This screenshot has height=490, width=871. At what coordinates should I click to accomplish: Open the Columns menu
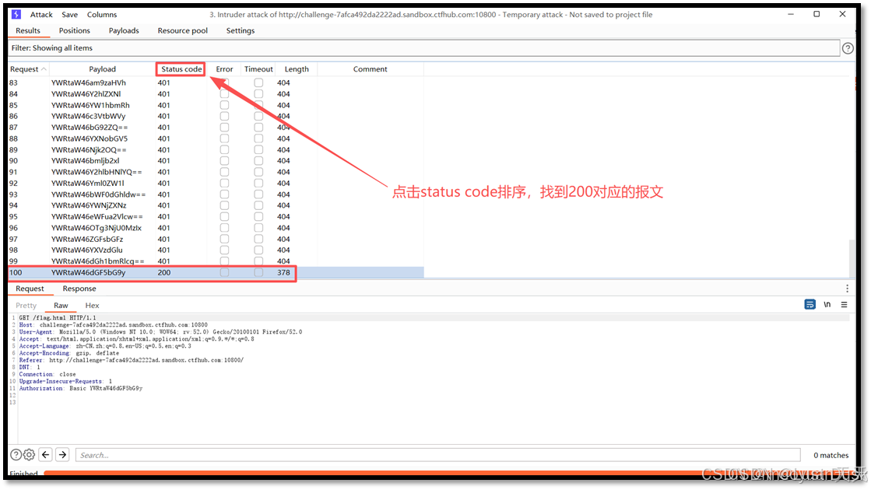point(102,15)
